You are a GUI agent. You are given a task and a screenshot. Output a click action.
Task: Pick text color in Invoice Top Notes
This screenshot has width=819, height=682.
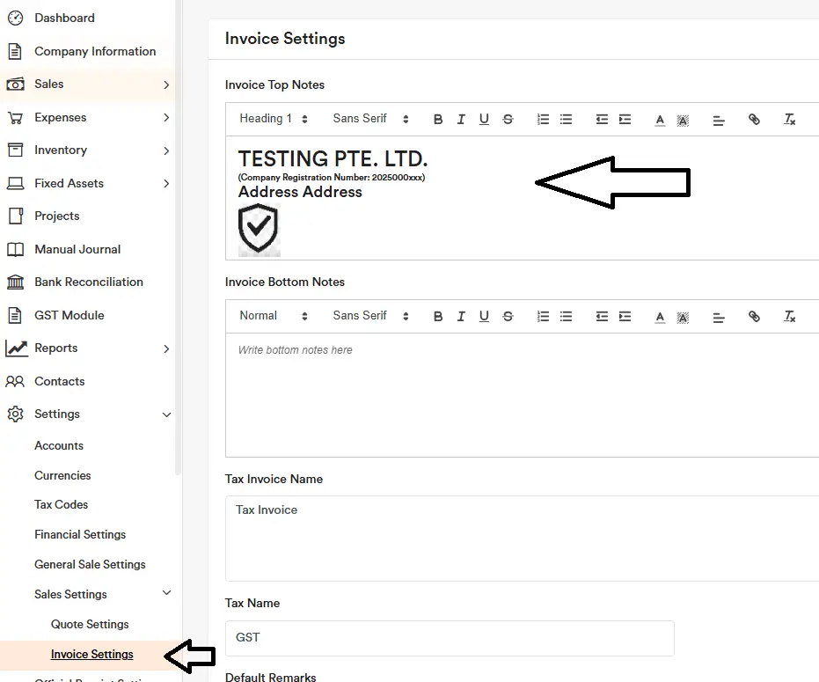[660, 120]
